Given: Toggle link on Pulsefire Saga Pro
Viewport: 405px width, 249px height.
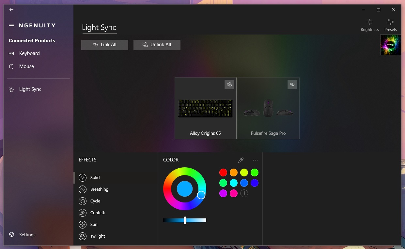Looking at the screenshot, I should 292,84.
